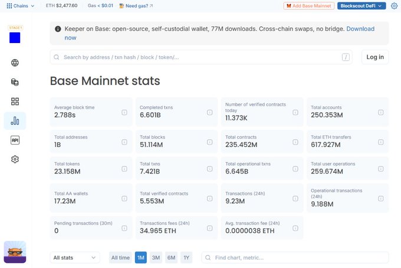Open the API sidebar icon

click(x=15, y=140)
